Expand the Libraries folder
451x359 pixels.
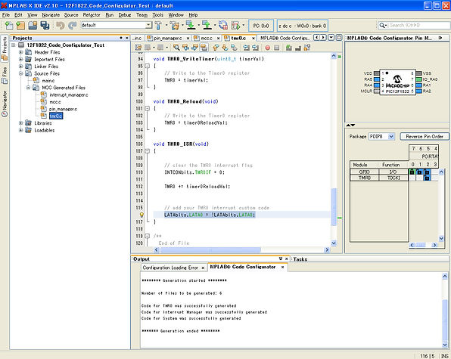(20, 123)
